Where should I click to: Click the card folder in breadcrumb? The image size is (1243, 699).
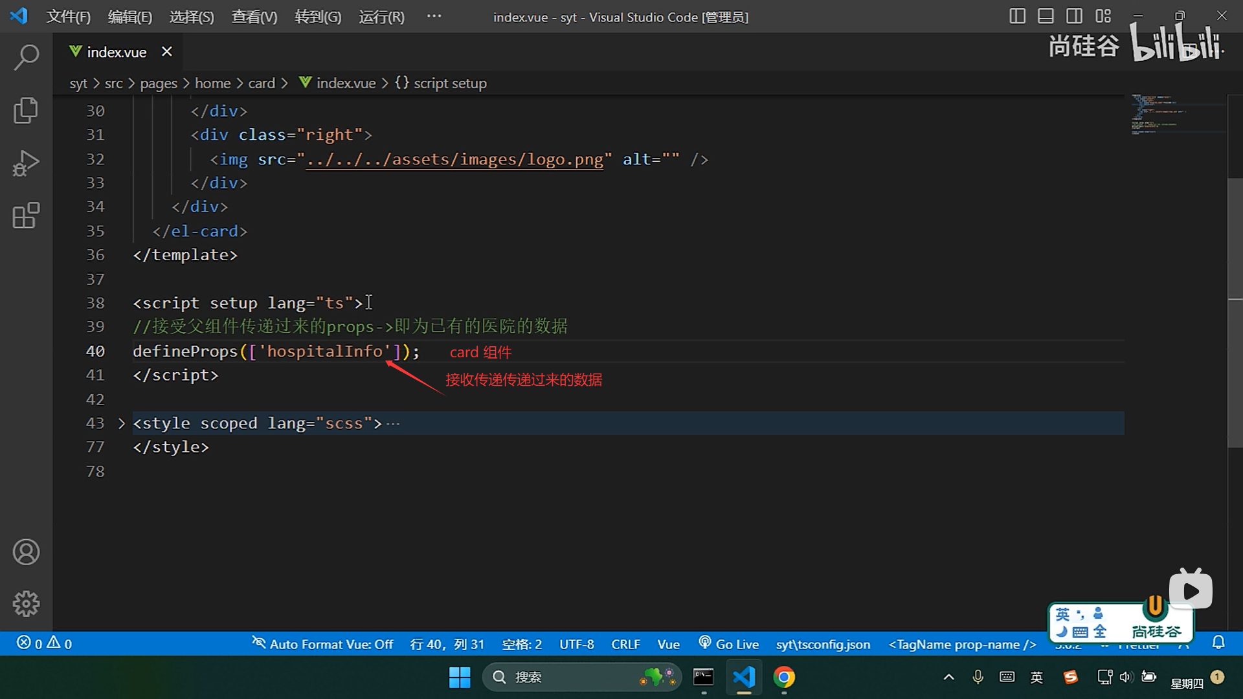pyautogui.click(x=262, y=83)
